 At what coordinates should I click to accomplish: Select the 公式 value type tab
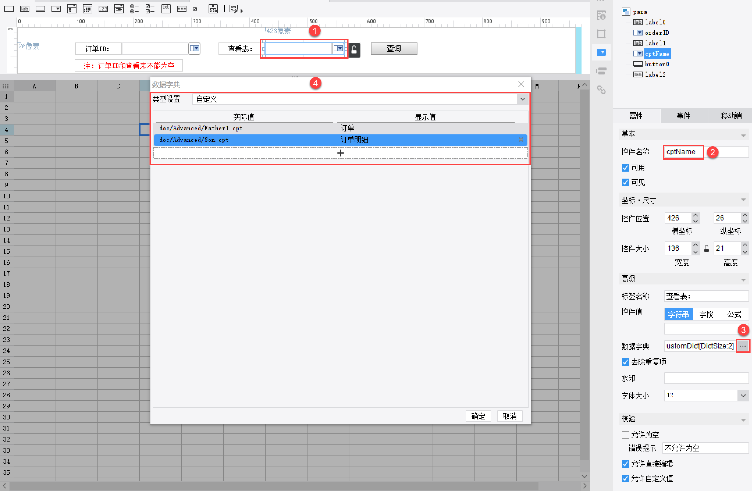pyautogui.click(x=734, y=314)
